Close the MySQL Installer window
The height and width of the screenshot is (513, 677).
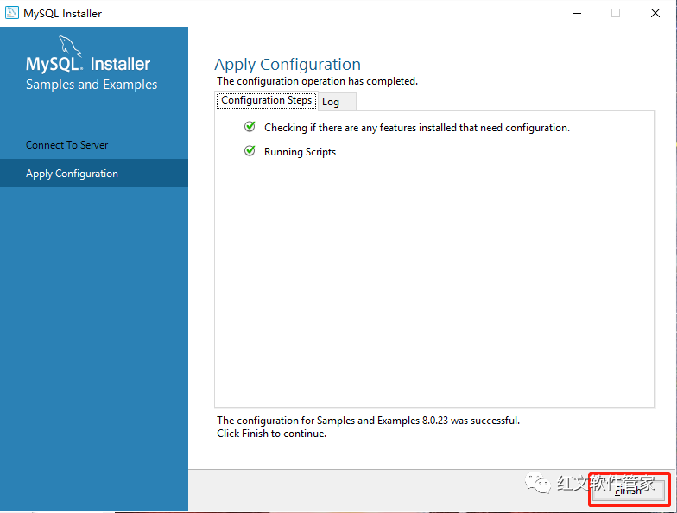(655, 14)
